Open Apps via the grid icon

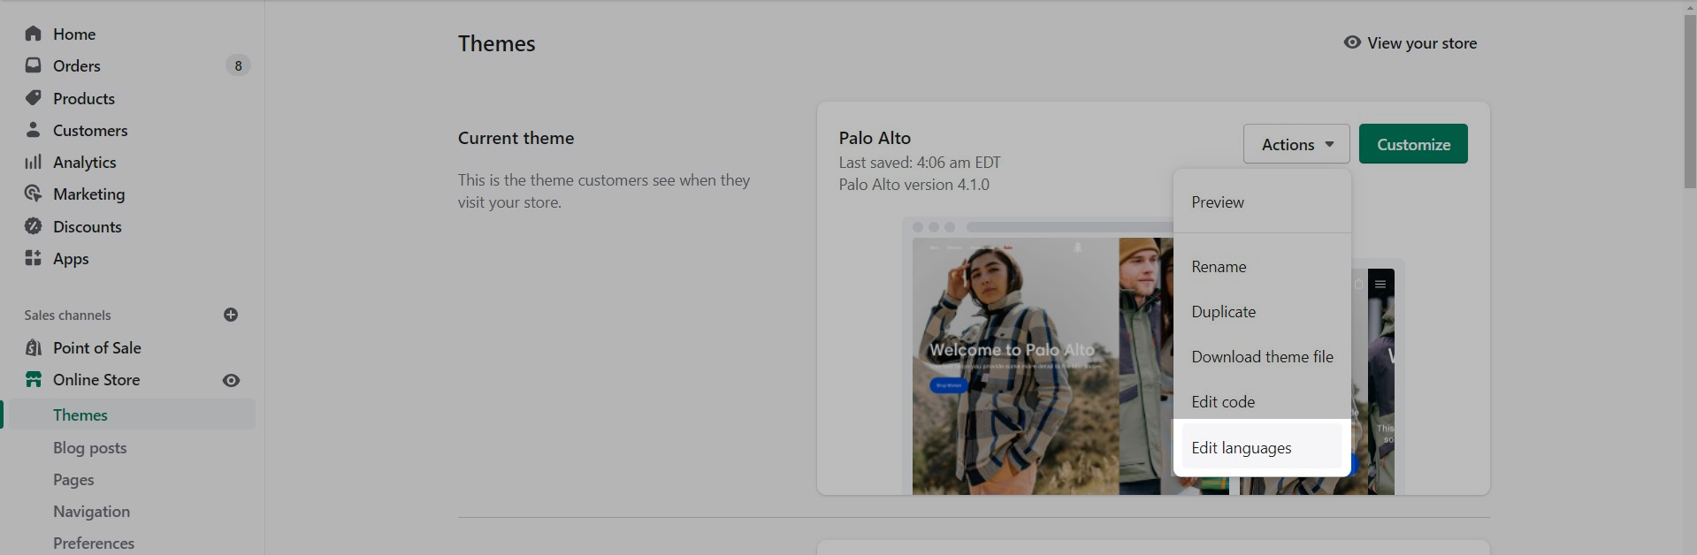pos(34,258)
